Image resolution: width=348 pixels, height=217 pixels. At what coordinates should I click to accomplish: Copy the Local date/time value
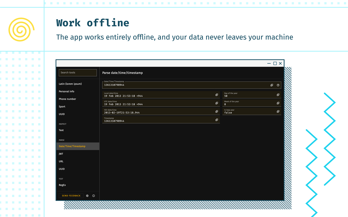217,95
